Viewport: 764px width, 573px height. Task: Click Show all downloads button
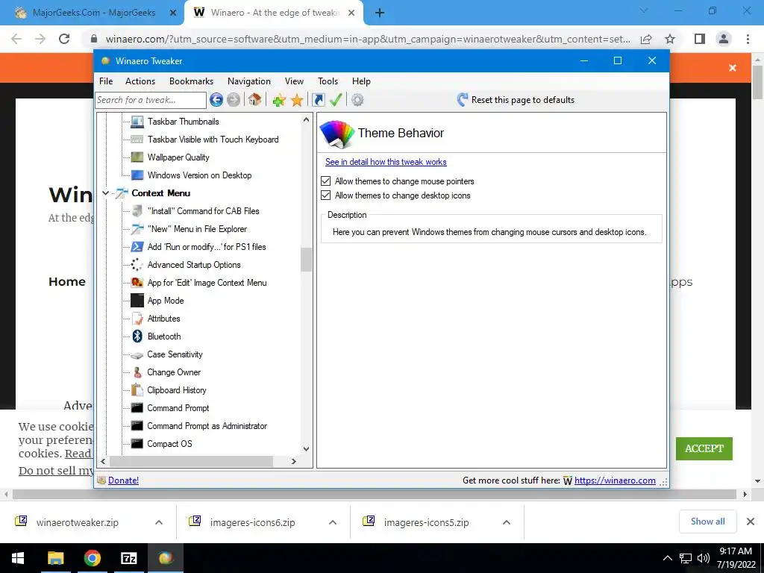point(707,522)
